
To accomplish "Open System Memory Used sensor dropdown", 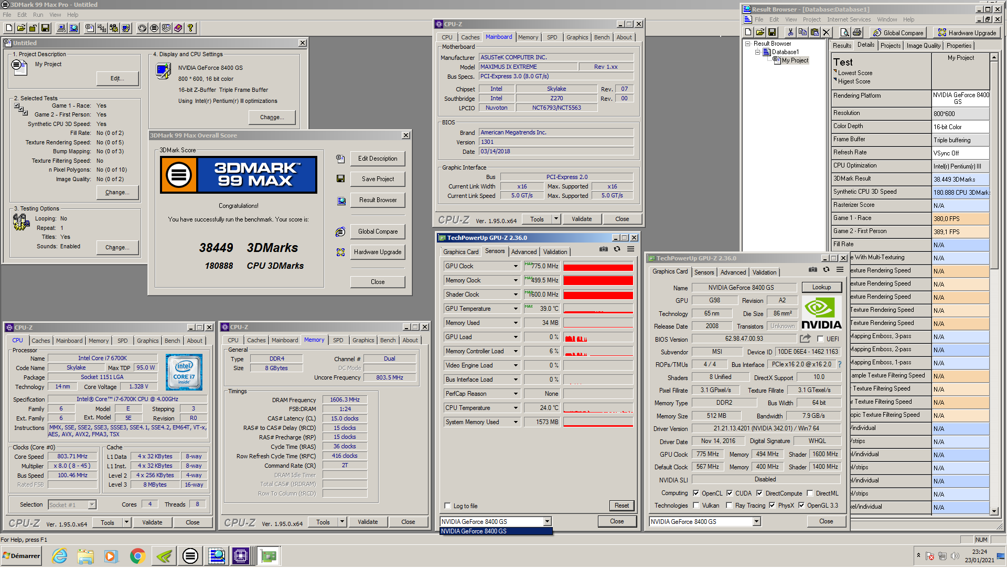I will pos(516,422).
